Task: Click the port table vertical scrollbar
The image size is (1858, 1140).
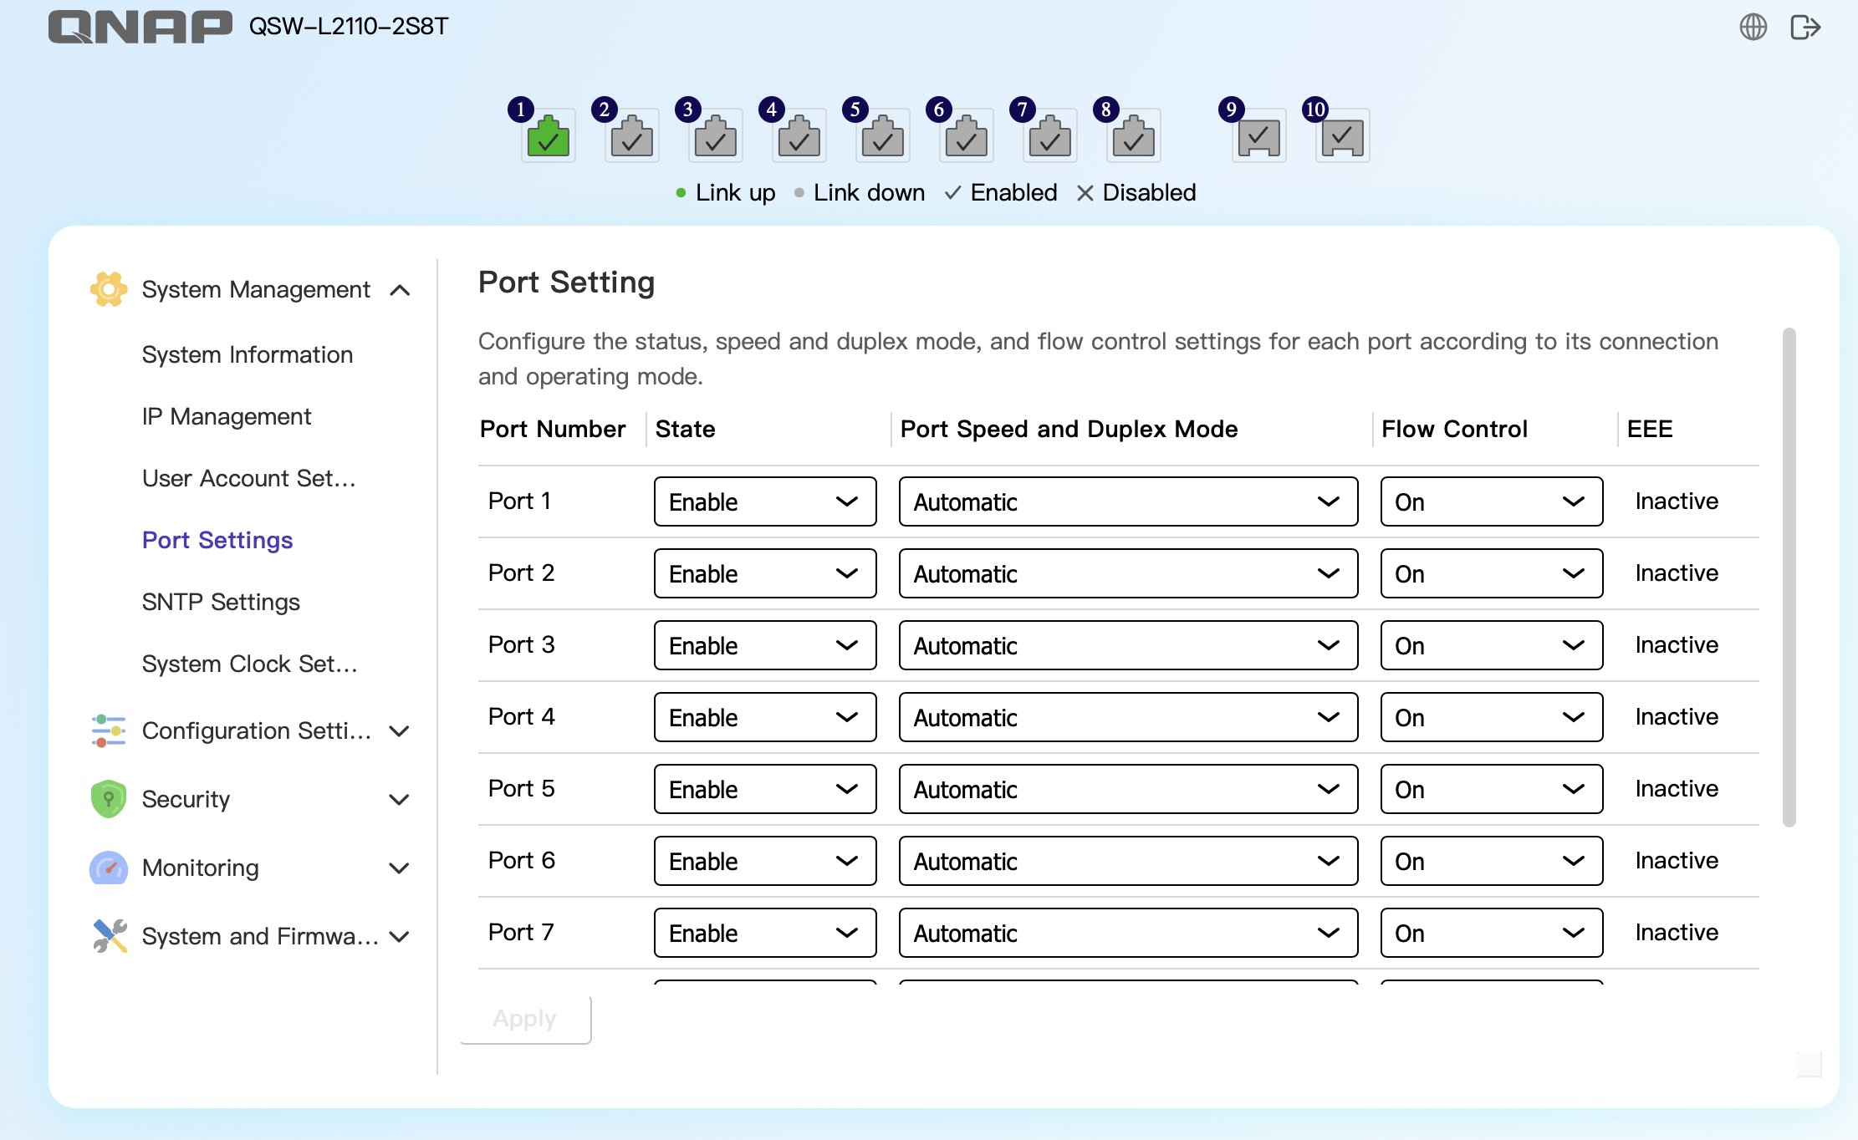Action: click(x=1789, y=577)
